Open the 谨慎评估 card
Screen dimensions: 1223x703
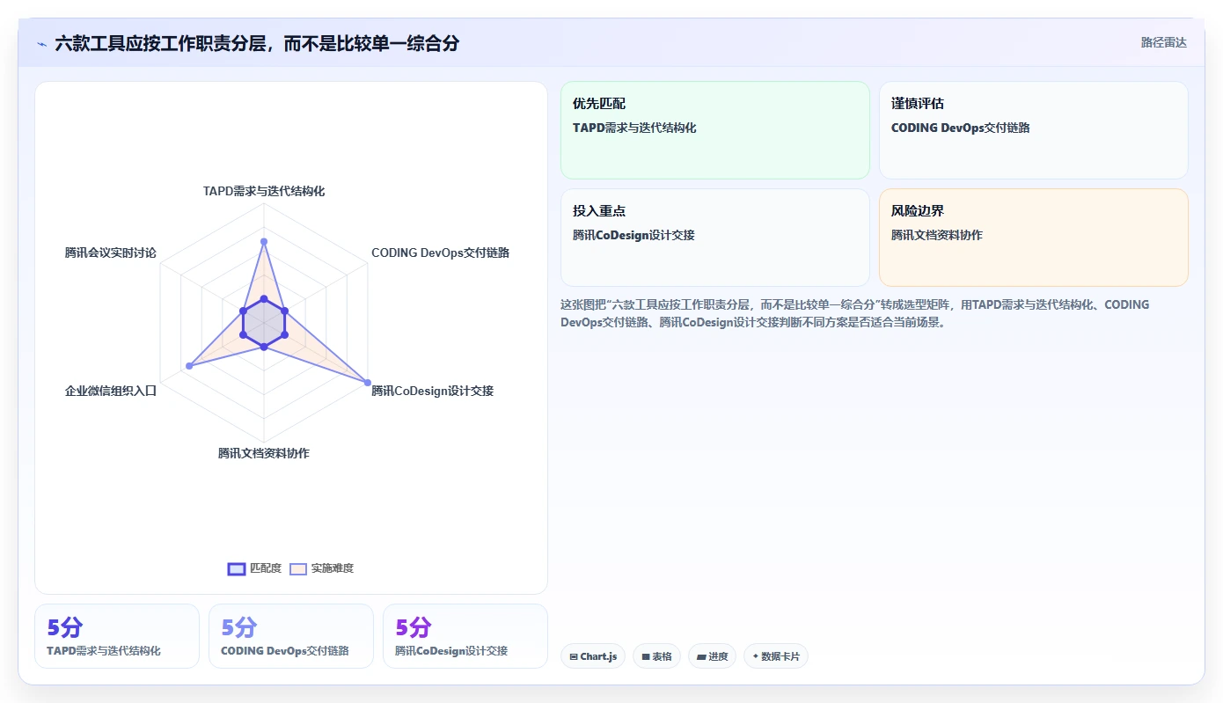(x=1034, y=130)
